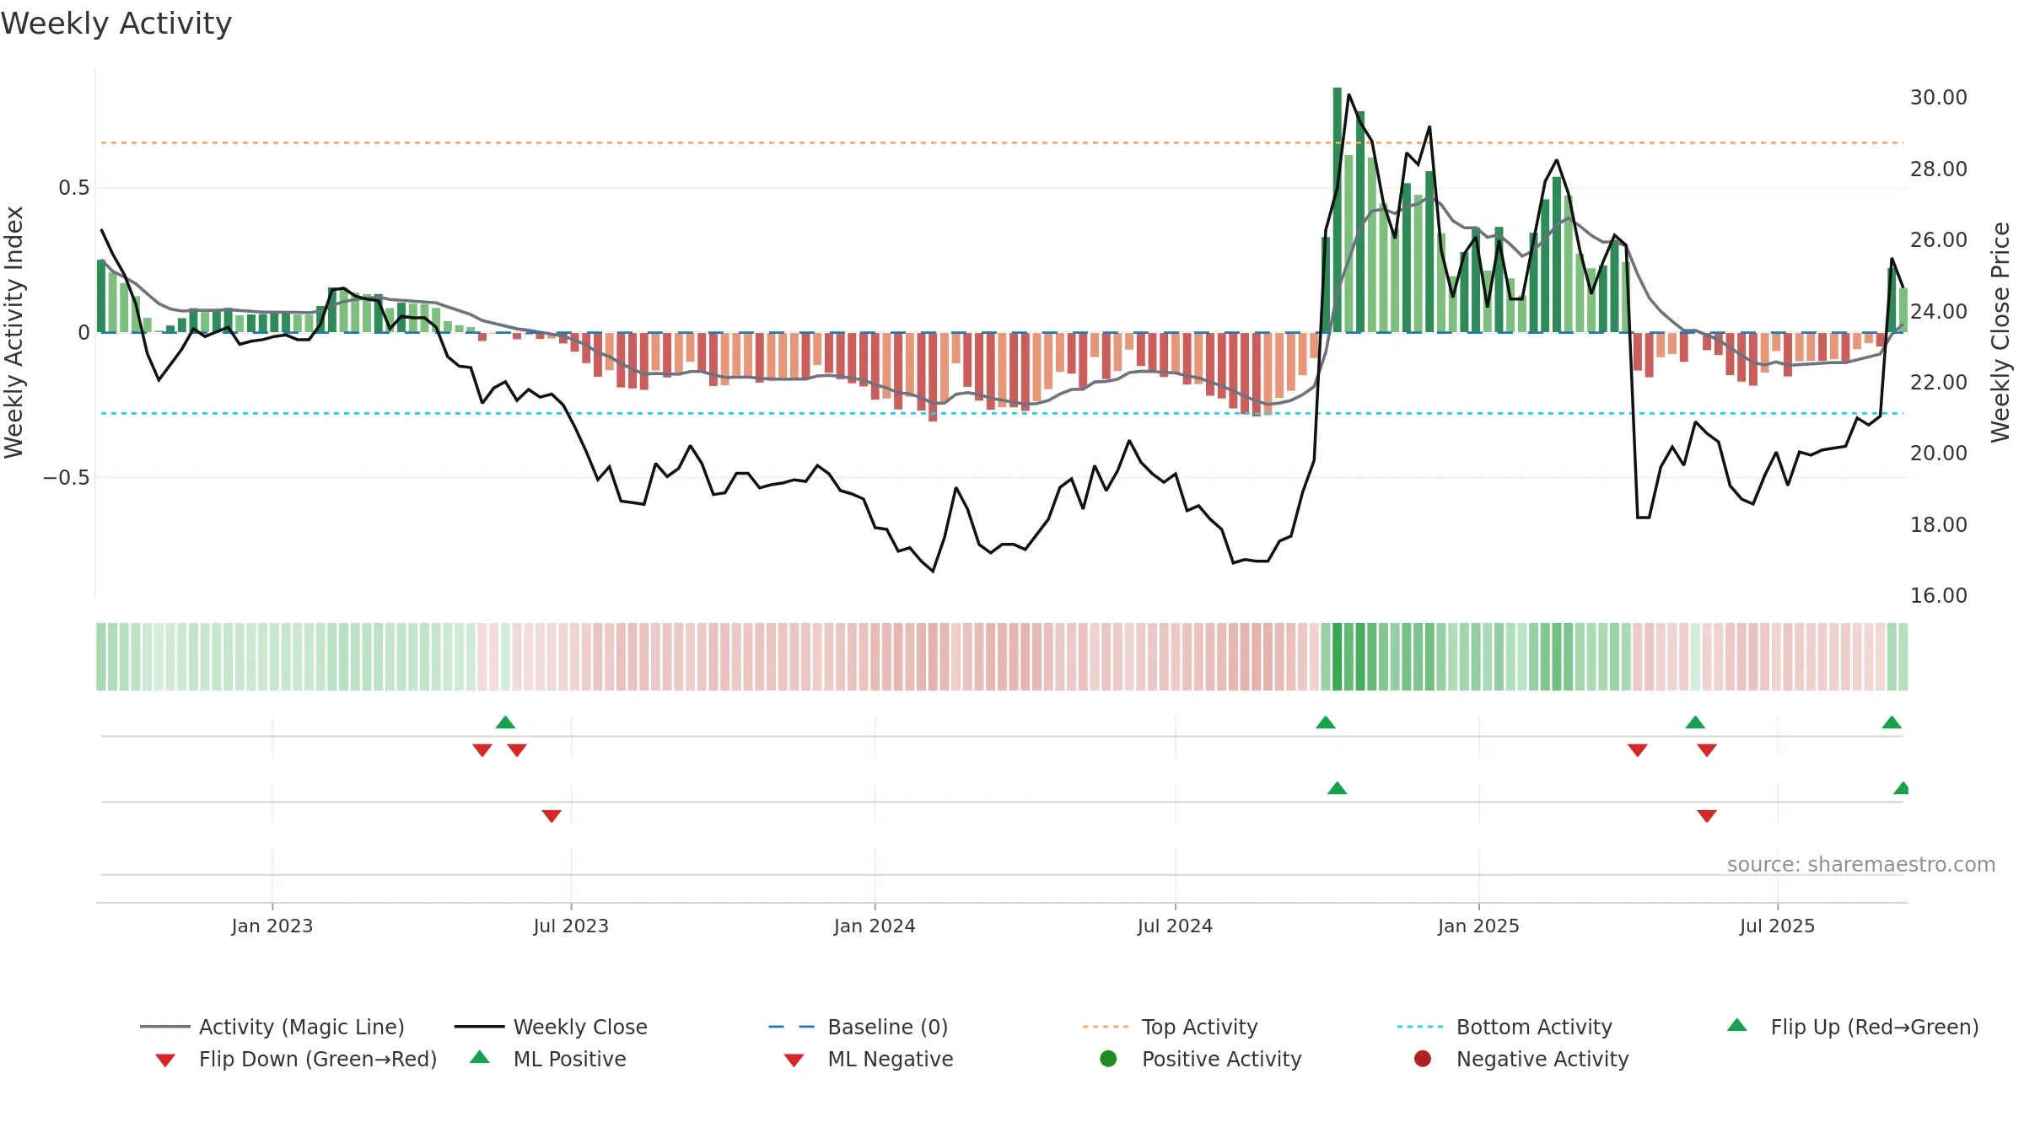Viewport: 2024px width, 1138px height.
Task: Click the flip-up marker near Oct 2024
Action: pos(1326,722)
